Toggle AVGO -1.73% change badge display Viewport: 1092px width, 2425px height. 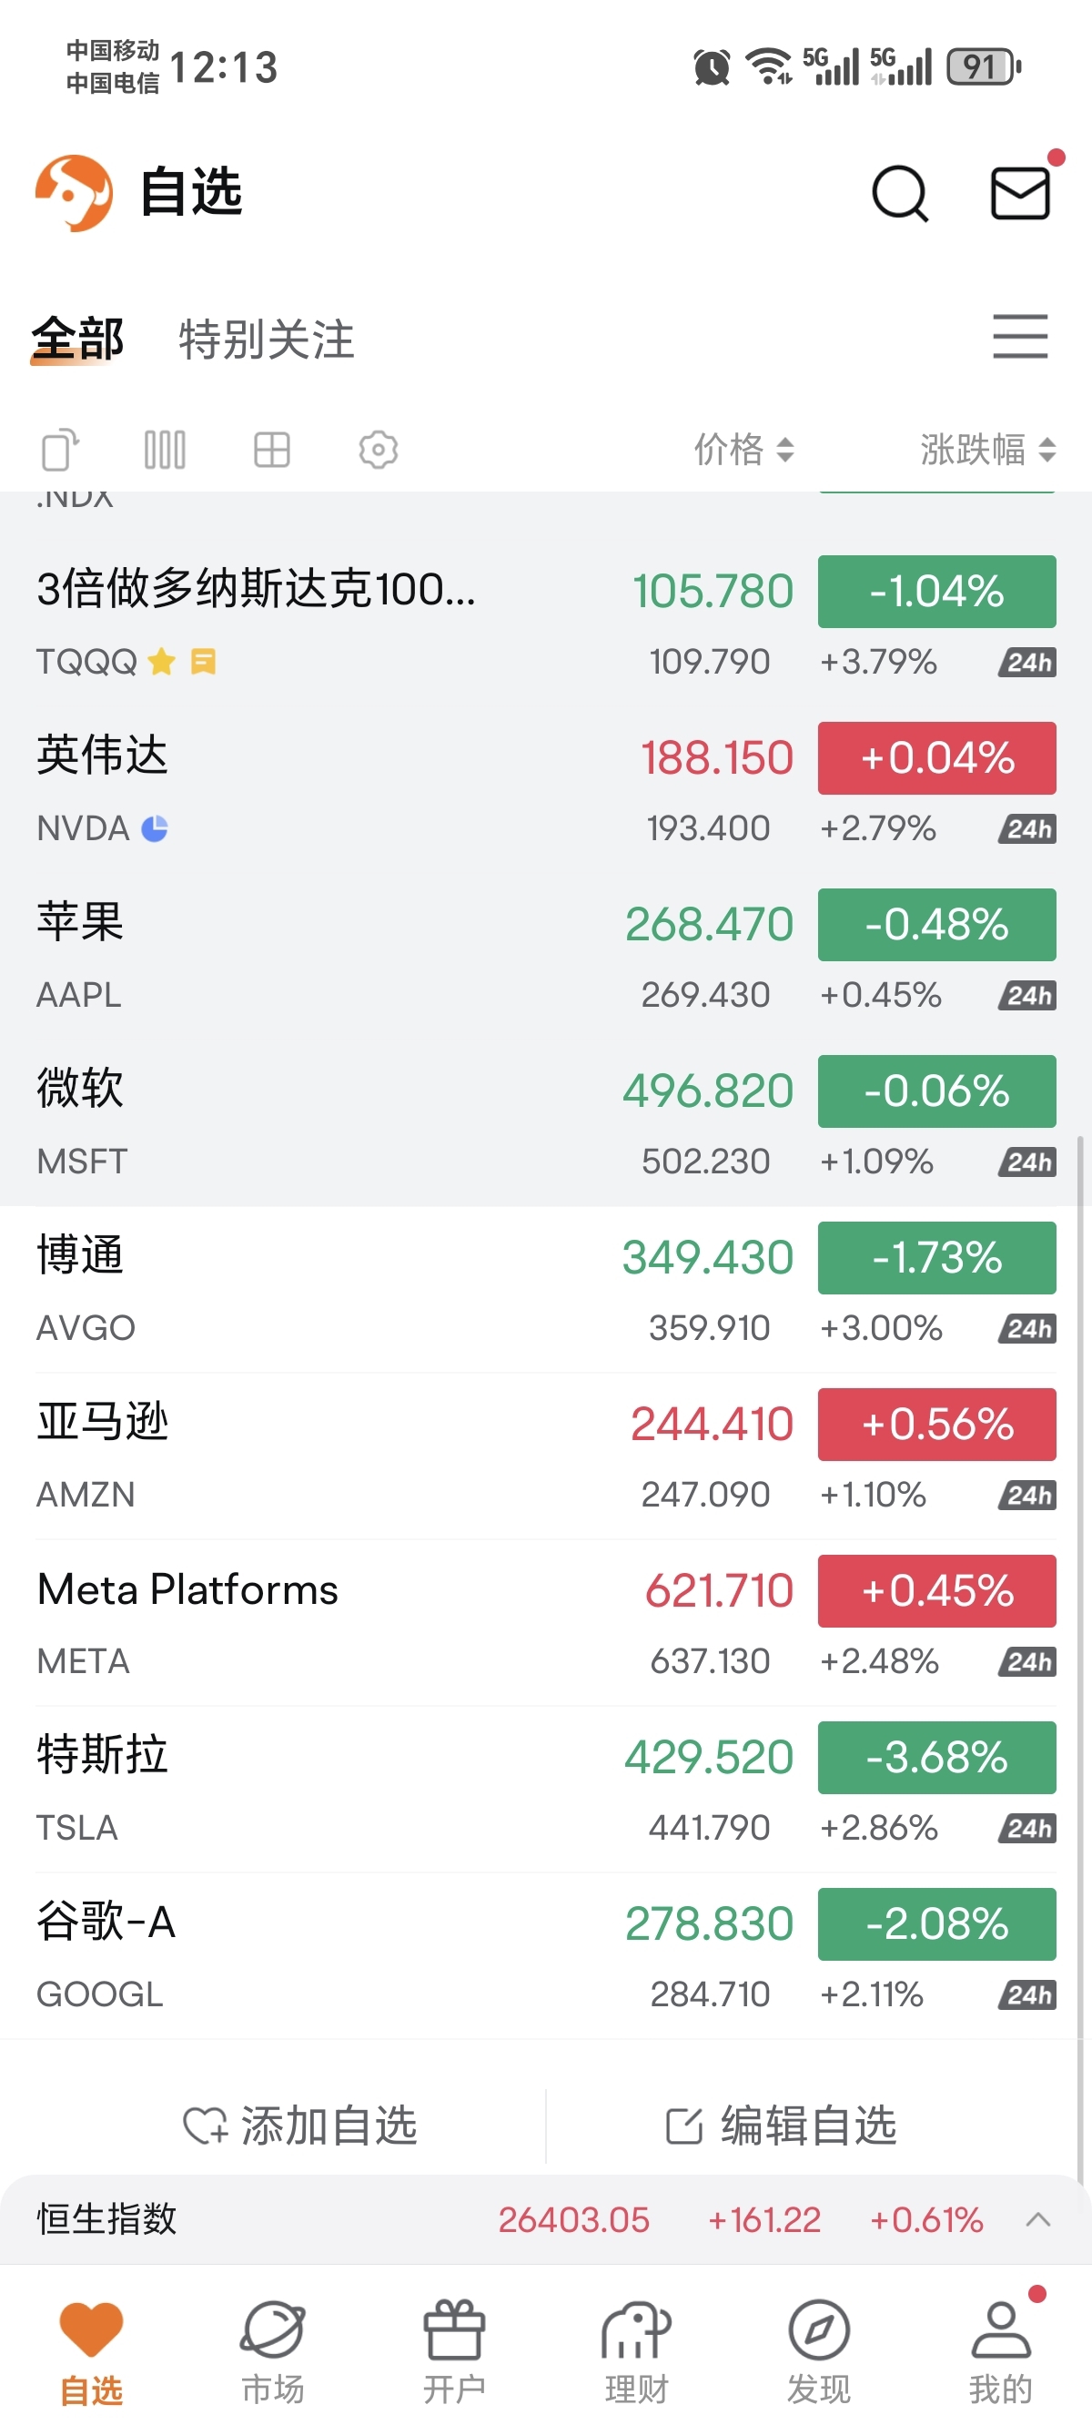(936, 1258)
